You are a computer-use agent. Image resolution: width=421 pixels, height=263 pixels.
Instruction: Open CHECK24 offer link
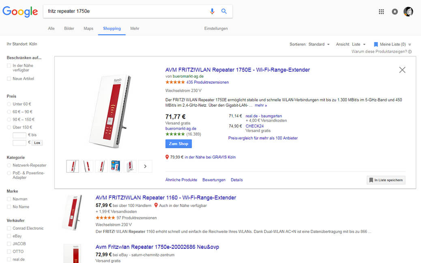pos(255,126)
